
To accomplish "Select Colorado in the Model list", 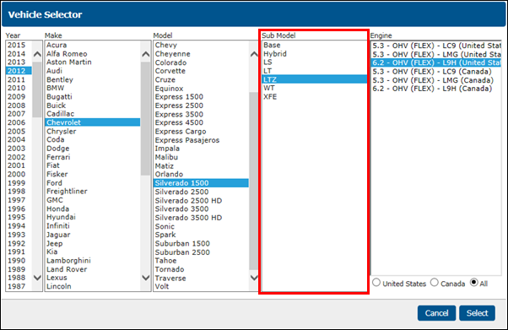I will [x=201, y=62].
